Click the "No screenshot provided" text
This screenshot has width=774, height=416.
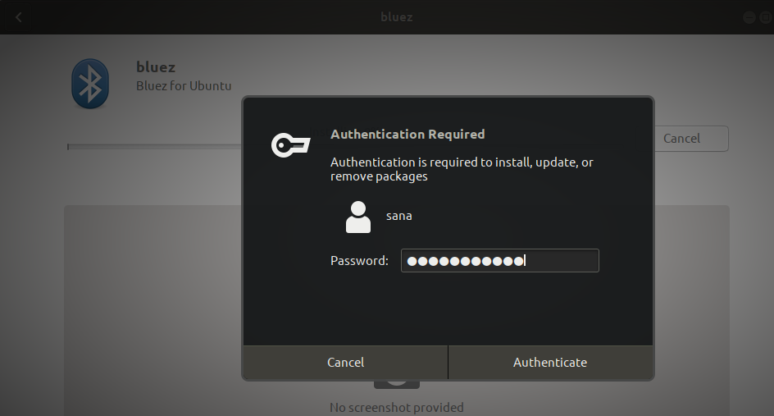(397, 407)
